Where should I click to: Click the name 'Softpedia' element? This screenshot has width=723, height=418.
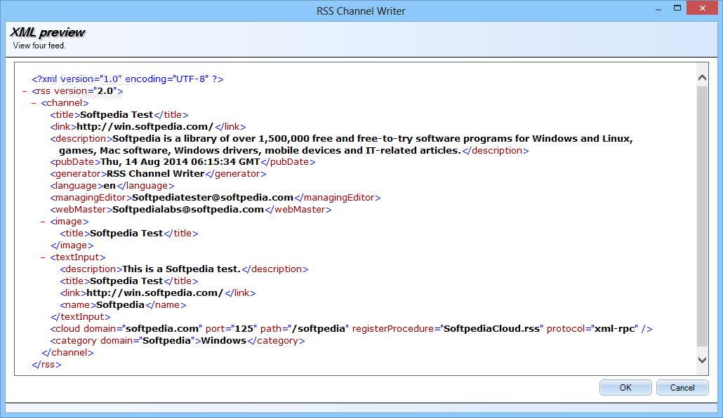(x=123, y=305)
